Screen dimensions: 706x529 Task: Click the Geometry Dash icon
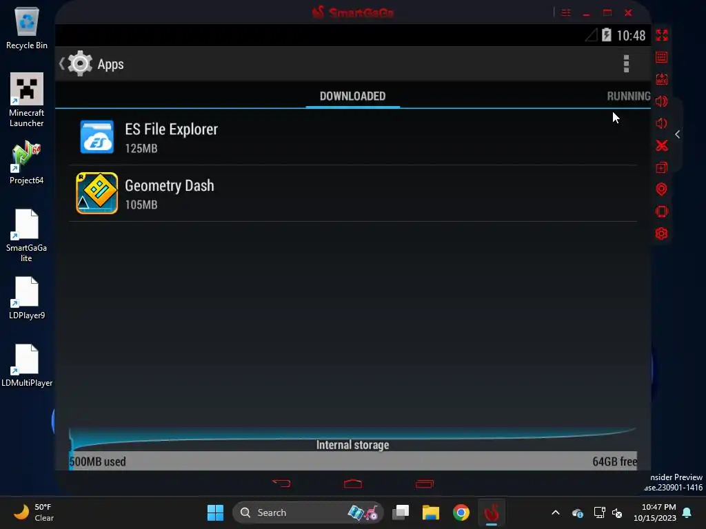tap(97, 193)
